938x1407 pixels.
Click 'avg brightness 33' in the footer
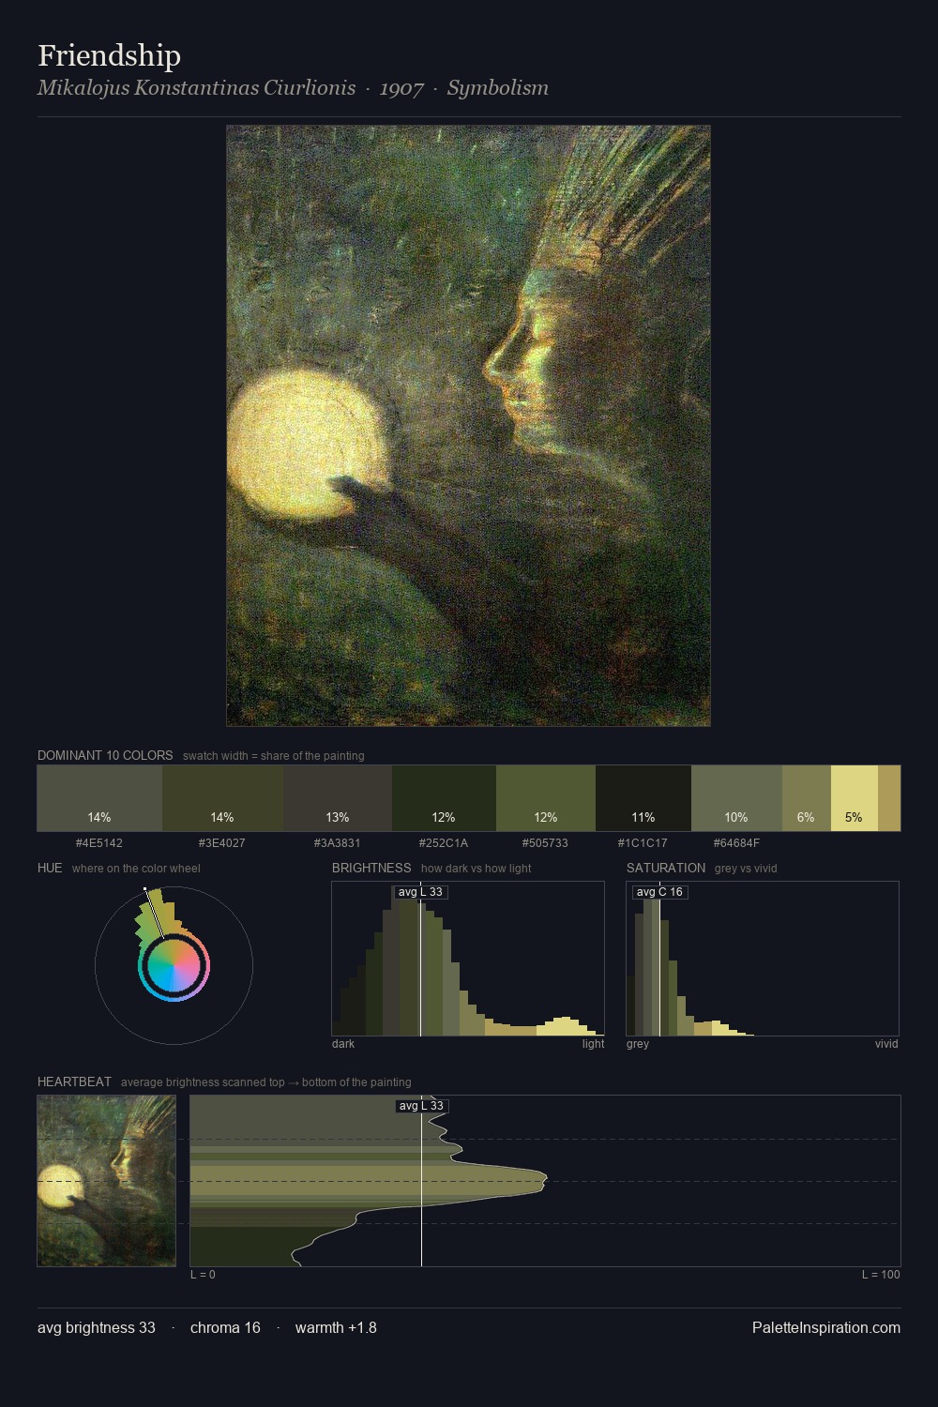coord(97,1327)
